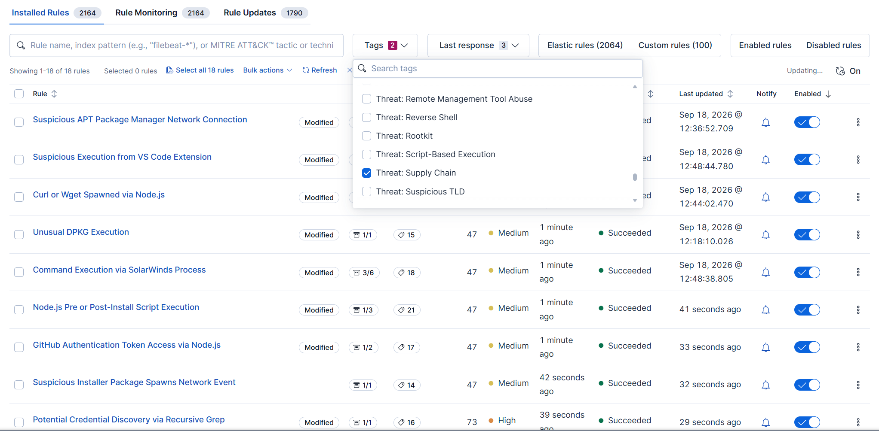Select checkbox for Unusual DPKG Execution row
879x437 pixels.
click(x=19, y=235)
